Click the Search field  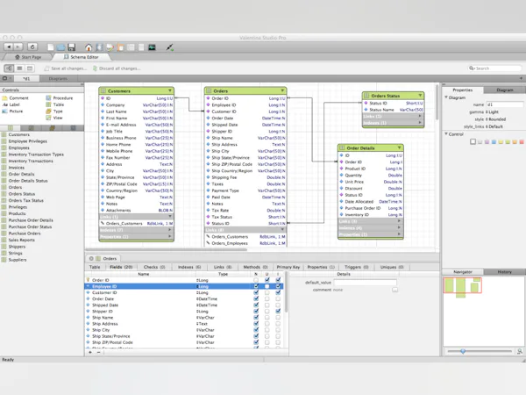[x=495, y=68]
